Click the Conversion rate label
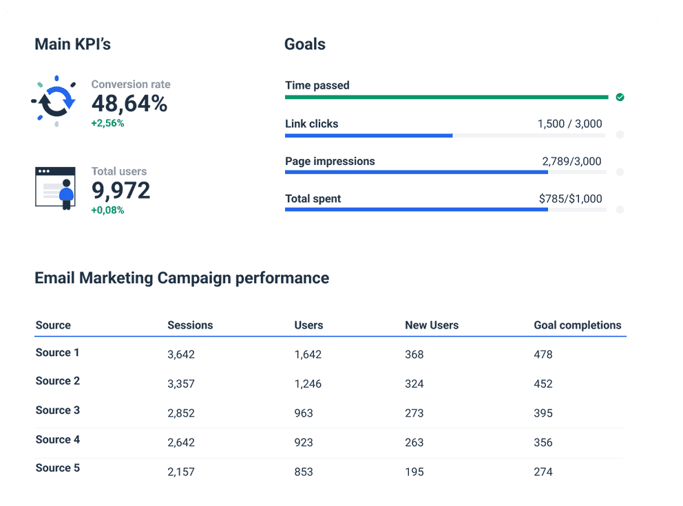 point(131,84)
